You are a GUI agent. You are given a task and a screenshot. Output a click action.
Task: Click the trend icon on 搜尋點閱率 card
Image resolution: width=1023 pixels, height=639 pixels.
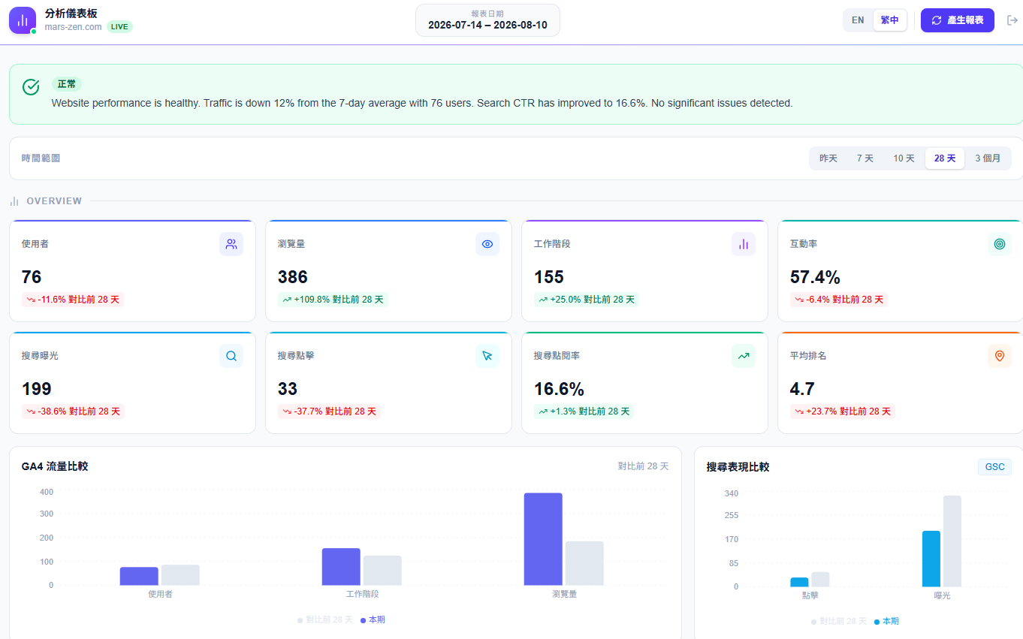[744, 356]
